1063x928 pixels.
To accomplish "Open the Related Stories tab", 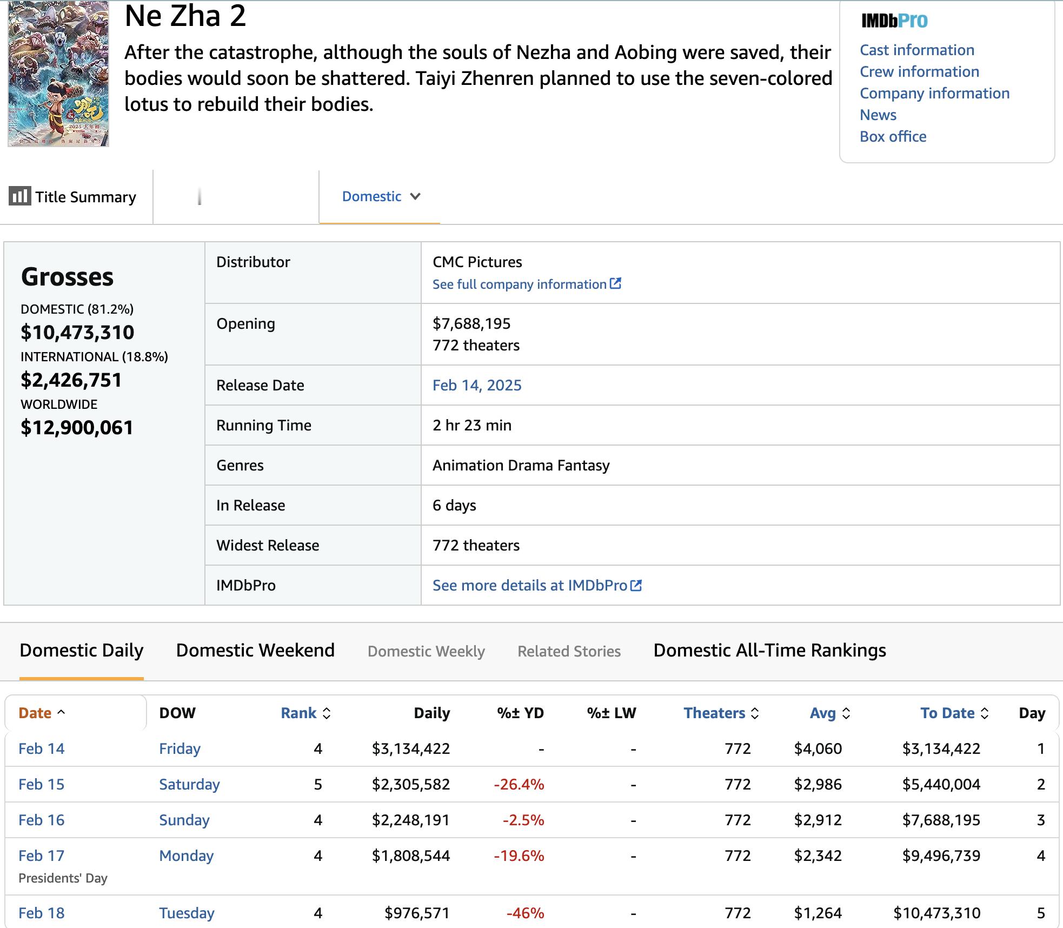I will pyautogui.click(x=569, y=651).
